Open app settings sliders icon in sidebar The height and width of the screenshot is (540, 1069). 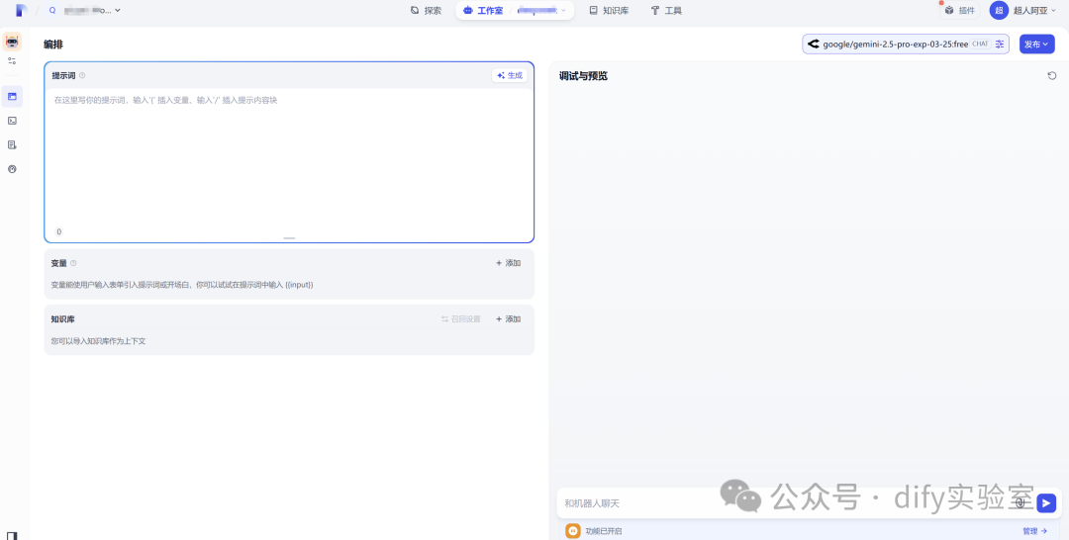pos(12,61)
